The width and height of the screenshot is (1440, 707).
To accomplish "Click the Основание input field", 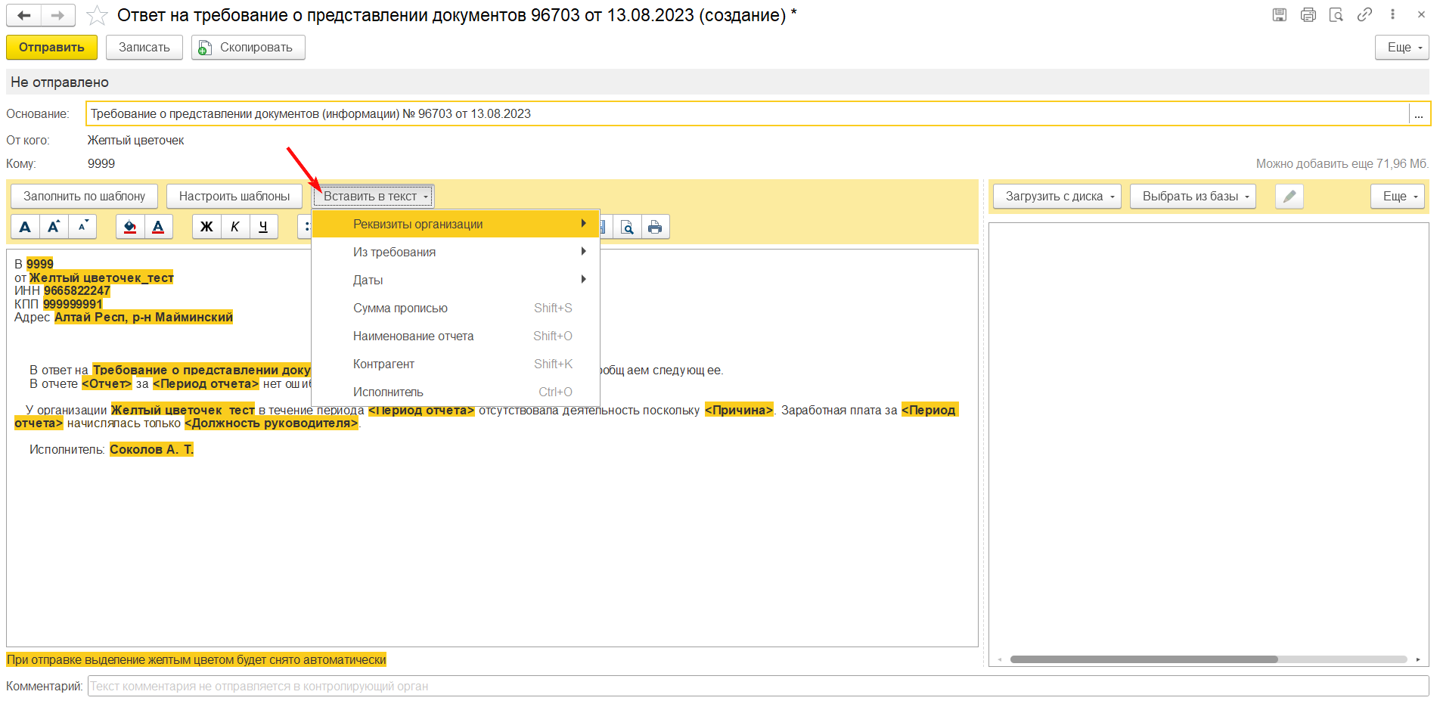I will click(747, 114).
